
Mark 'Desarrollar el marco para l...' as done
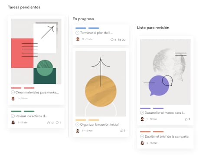coord(142,113)
